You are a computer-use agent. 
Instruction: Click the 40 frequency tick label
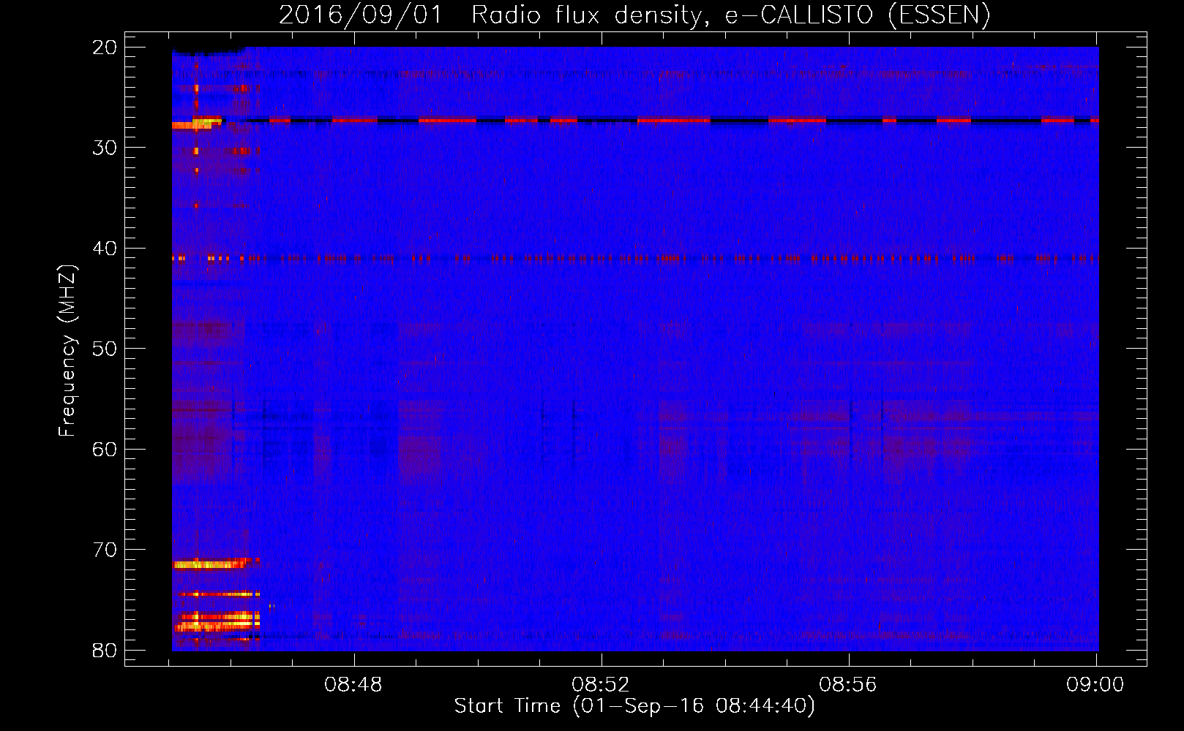105,249
